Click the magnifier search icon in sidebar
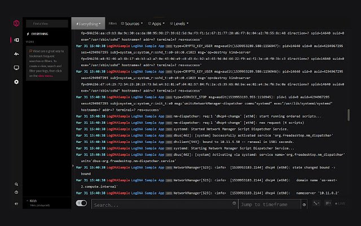The width and height of the screenshot is (361, 226). 16,184
